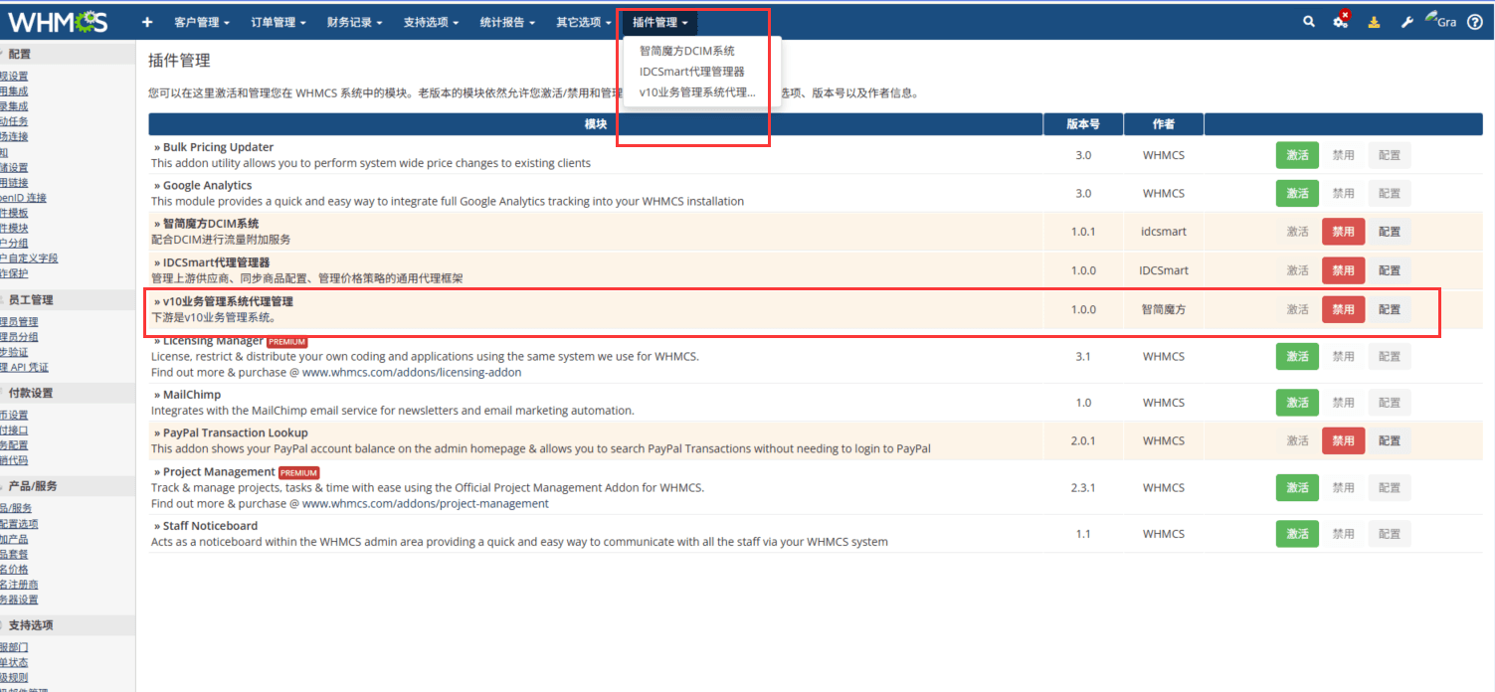Activate the Google Analytics addon
Viewport: 1495px width, 692px height.
(1297, 193)
